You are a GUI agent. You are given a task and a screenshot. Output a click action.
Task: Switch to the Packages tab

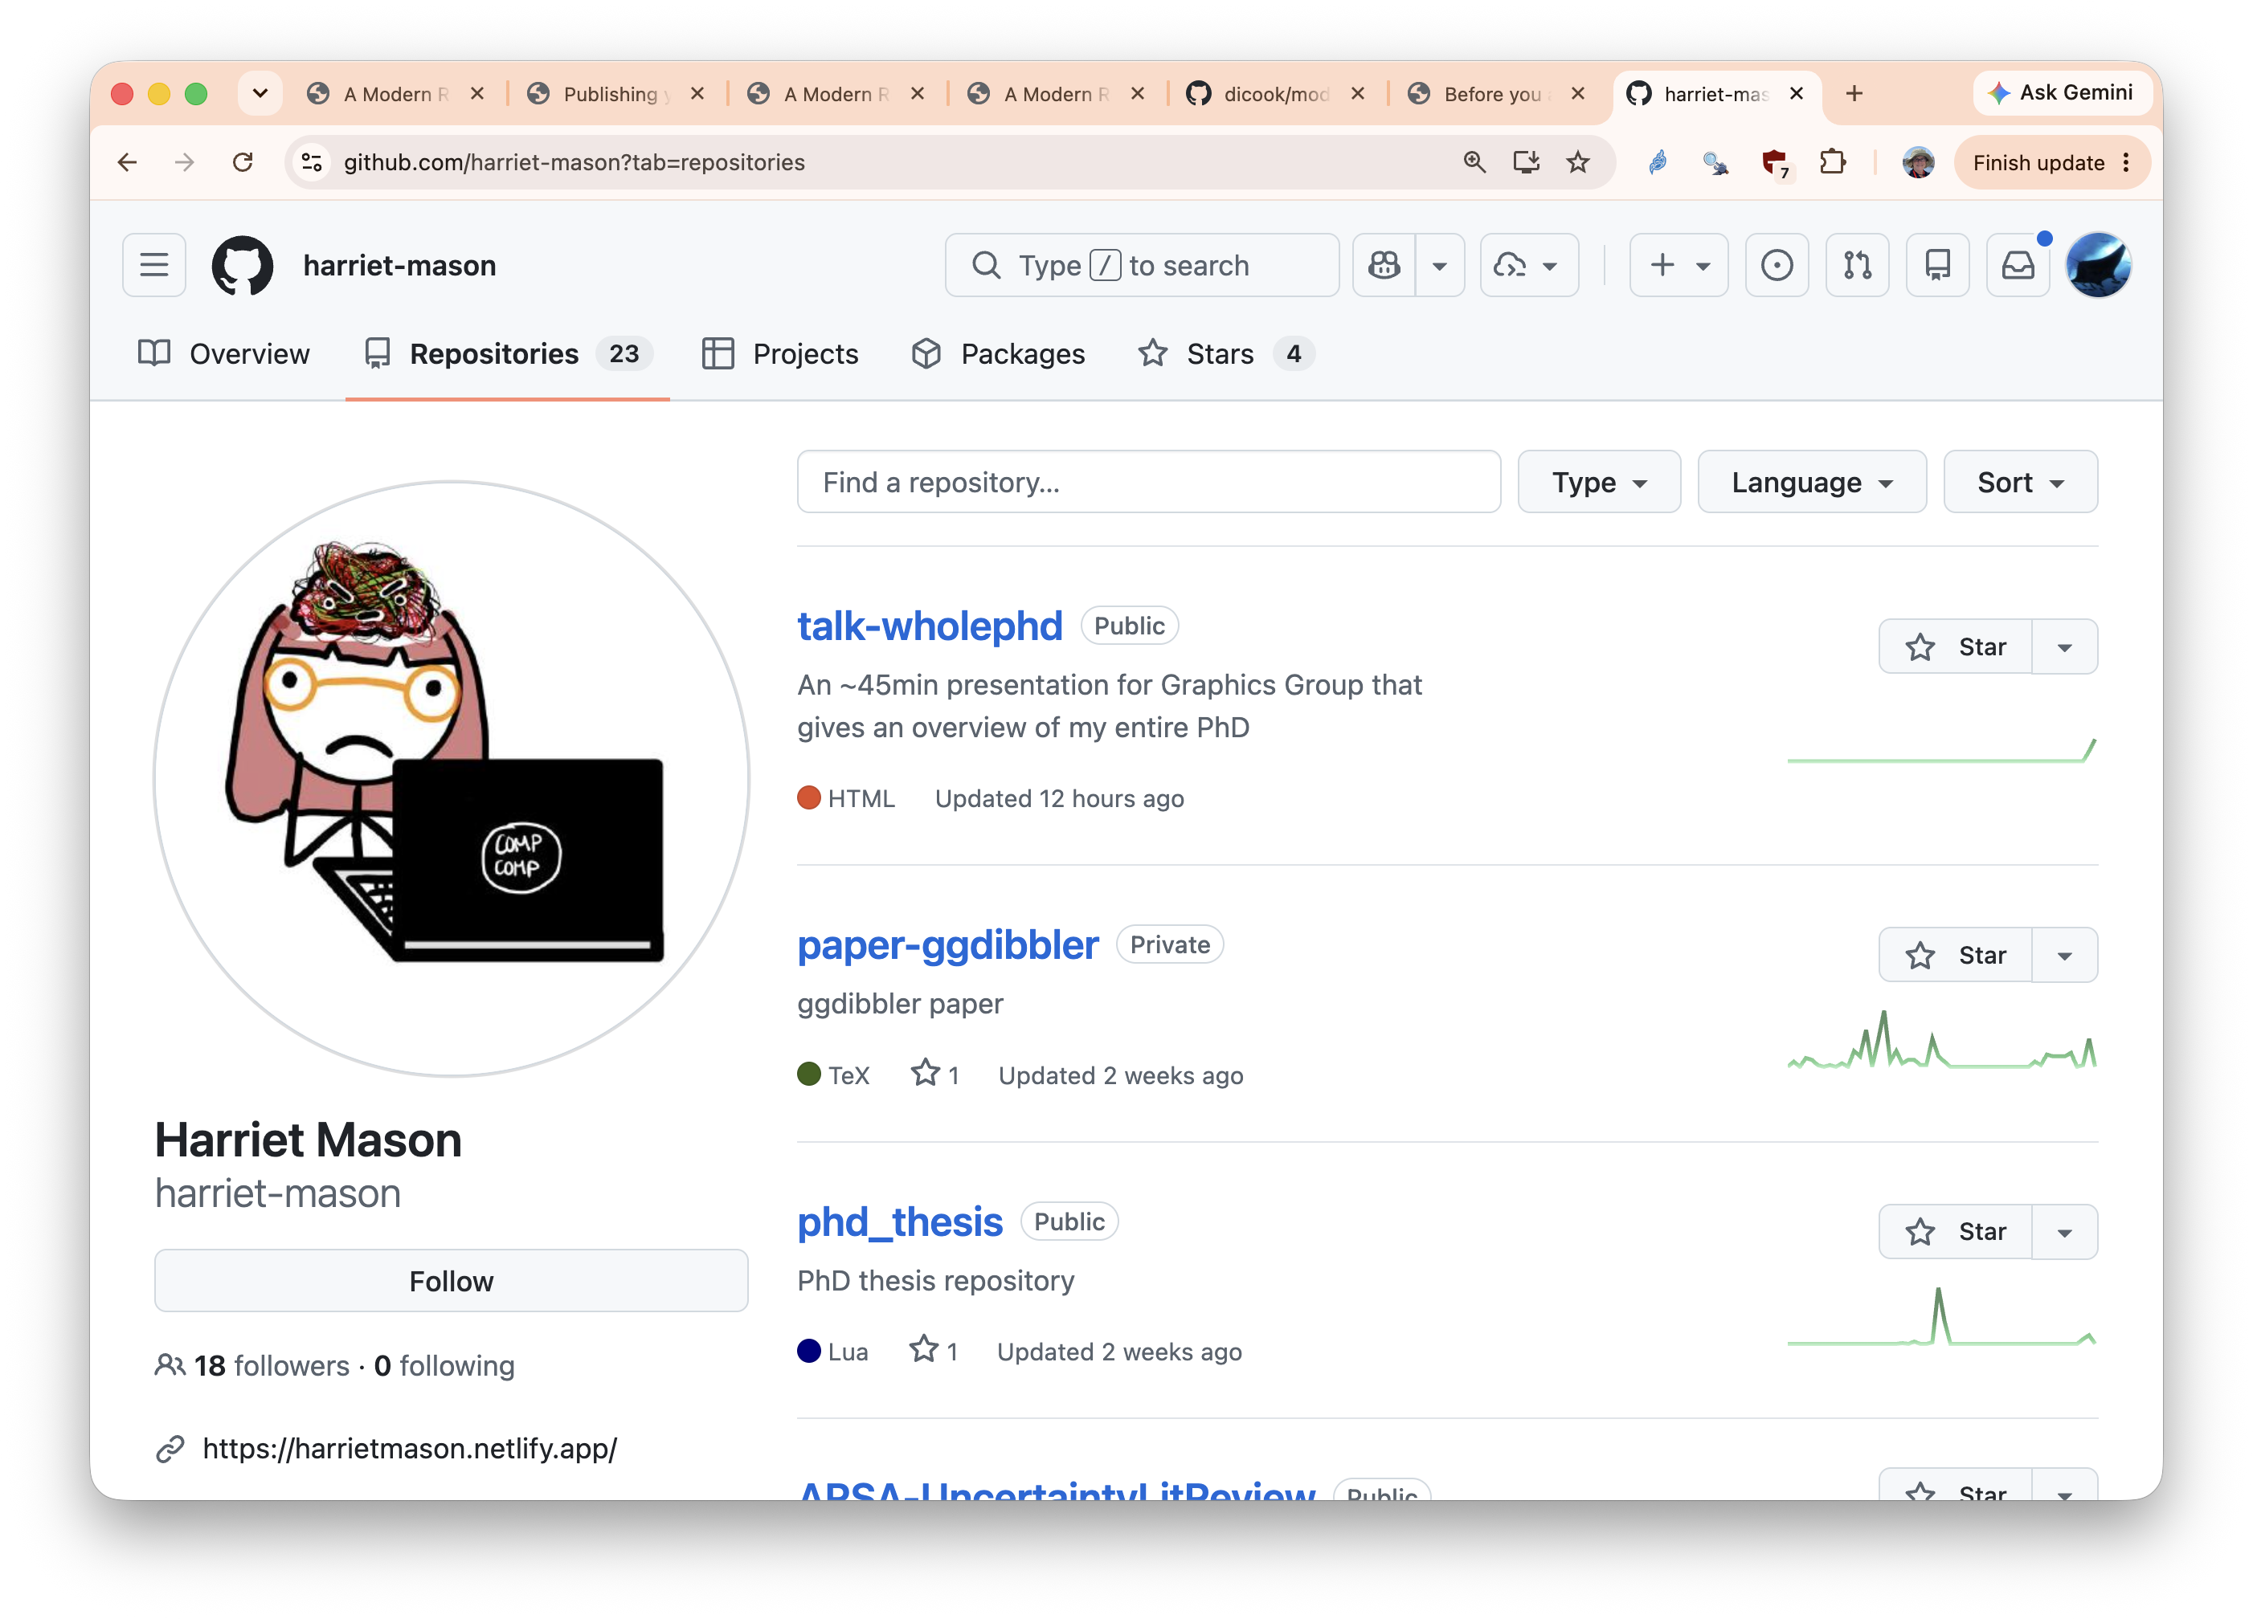999,353
